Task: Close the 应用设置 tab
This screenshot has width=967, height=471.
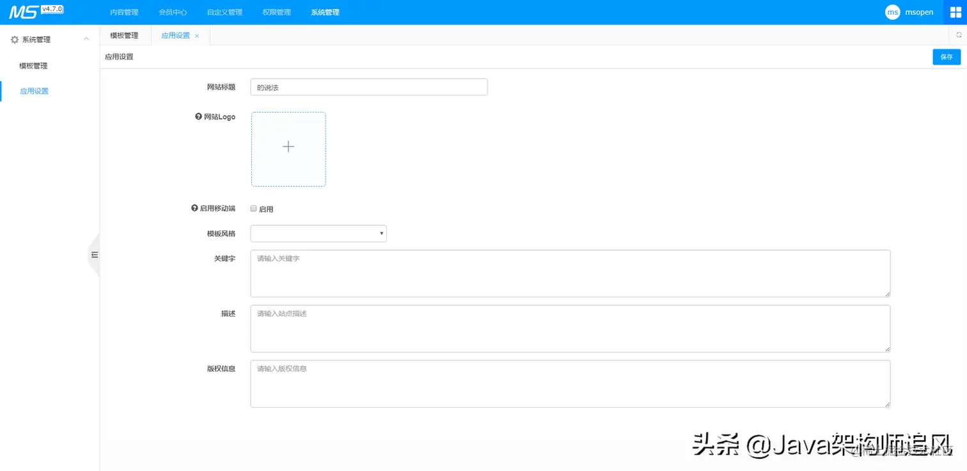Action: point(196,36)
